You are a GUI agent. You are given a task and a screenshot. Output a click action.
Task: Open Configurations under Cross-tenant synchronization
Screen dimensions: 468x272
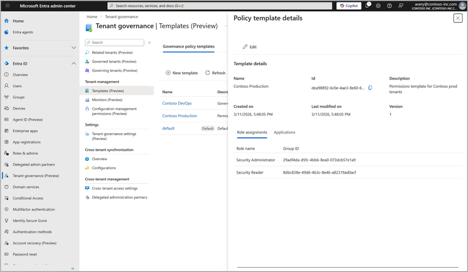click(104, 168)
